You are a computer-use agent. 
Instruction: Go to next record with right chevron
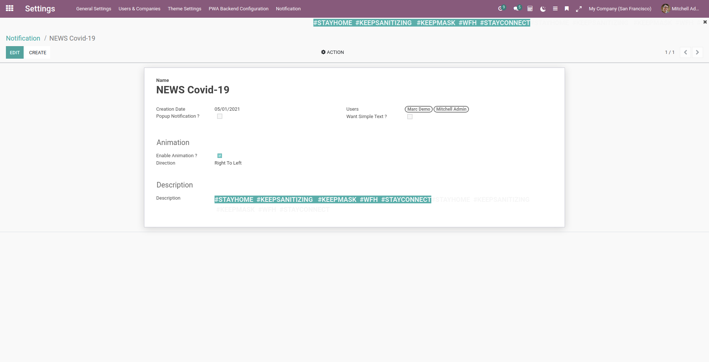click(x=697, y=52)
